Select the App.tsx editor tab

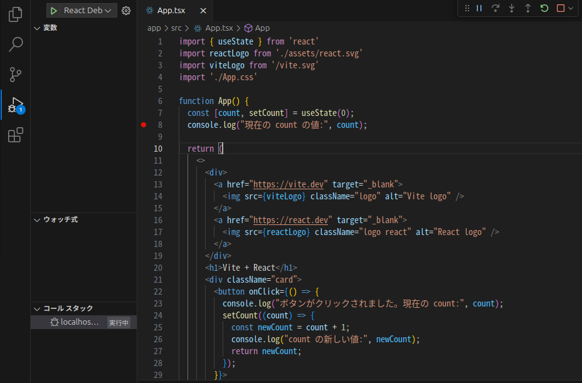pyautogui.click(x=172, y=11)
